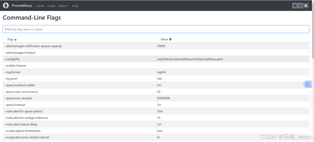The height and width of the screenshot is (142, 314).
Task: Click the logfmt value
Action: (161, 72)
